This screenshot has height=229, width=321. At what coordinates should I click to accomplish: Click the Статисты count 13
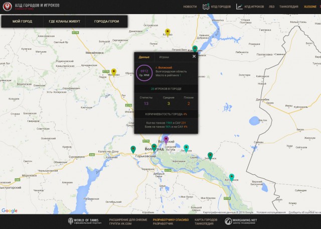(x=146, y=103)
